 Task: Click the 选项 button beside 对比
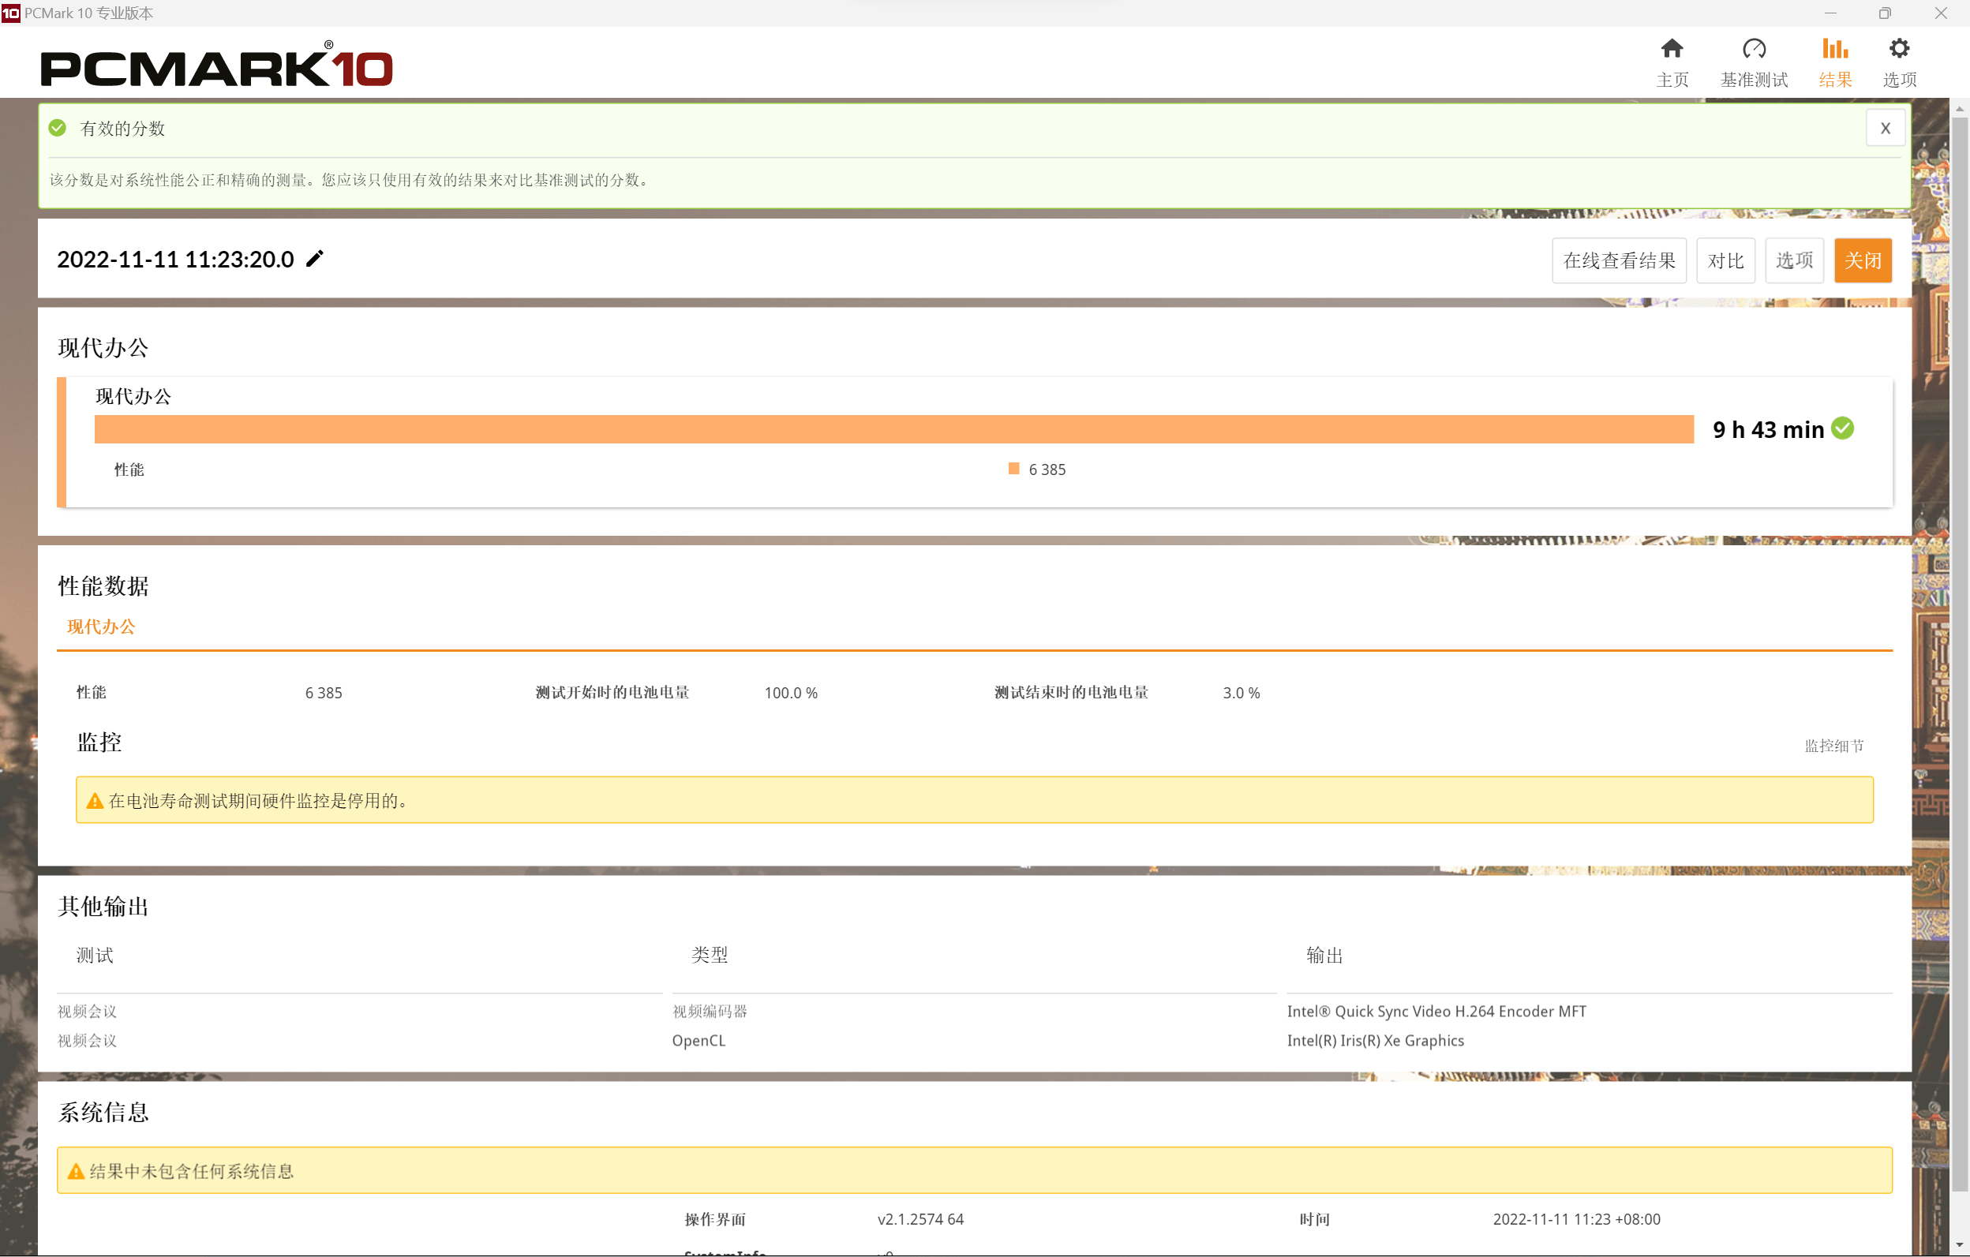pyautogui.click(x=1793, y=260)
